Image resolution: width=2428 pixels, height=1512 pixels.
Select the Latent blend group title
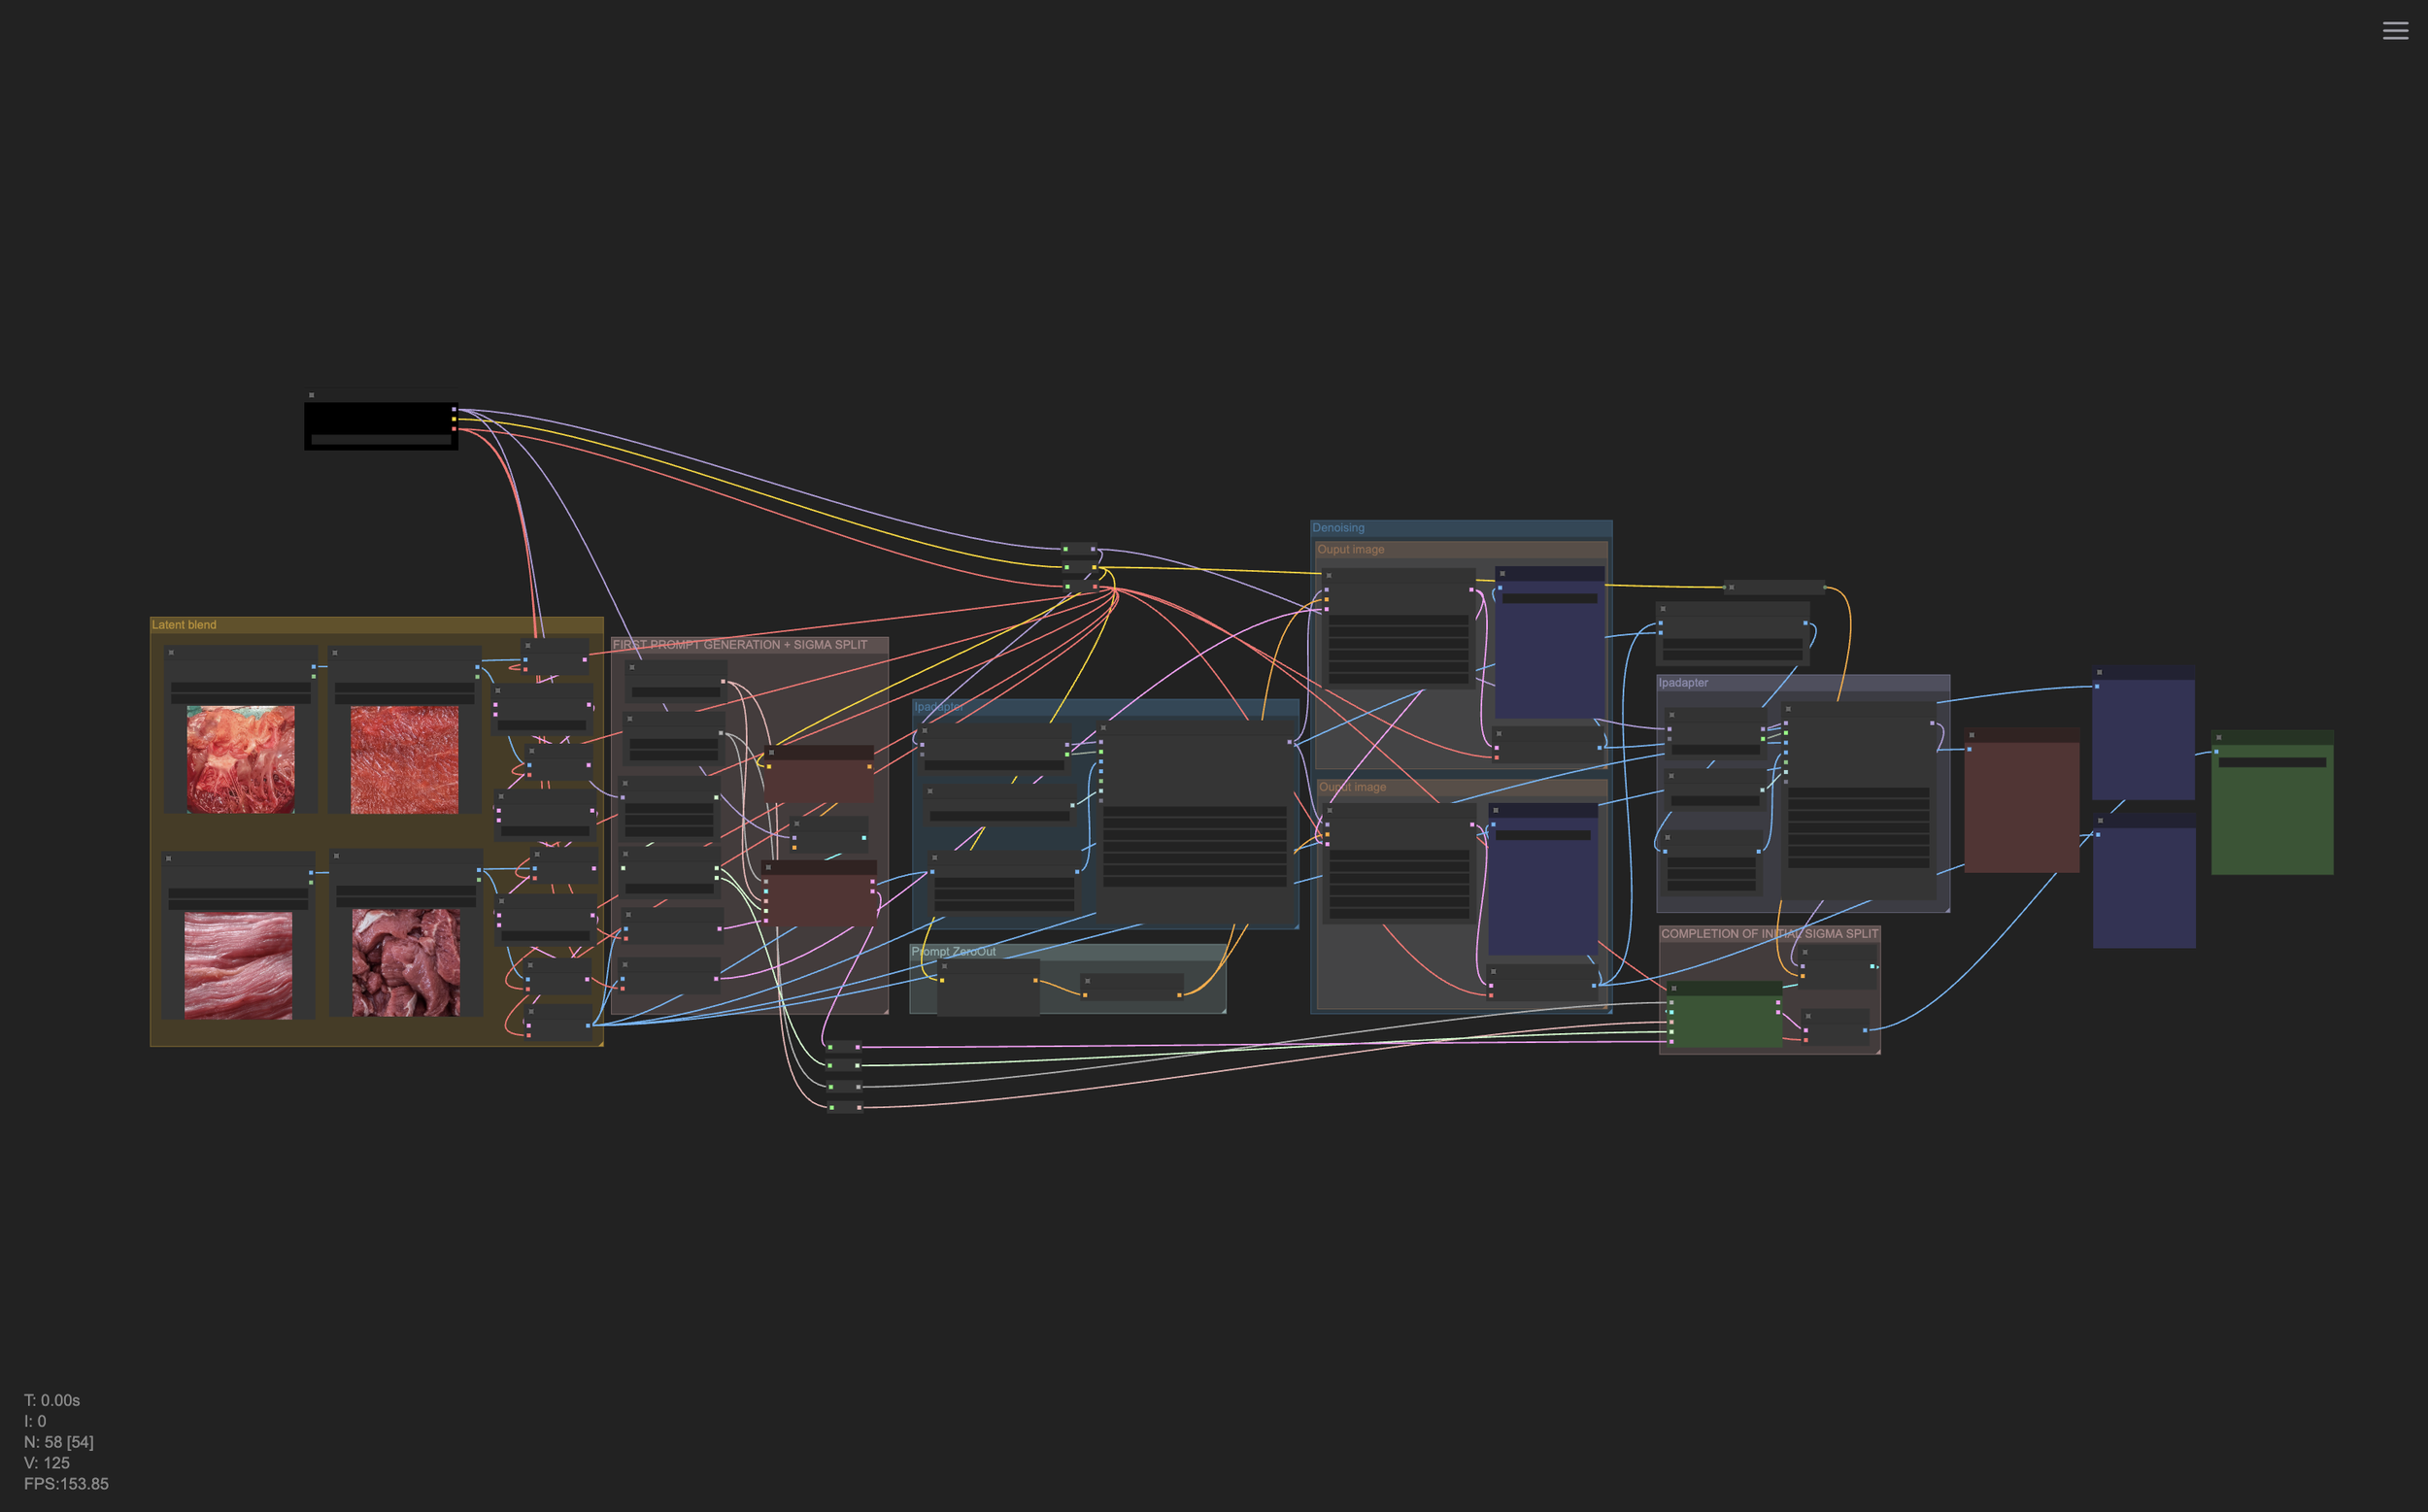pos(184,625)
